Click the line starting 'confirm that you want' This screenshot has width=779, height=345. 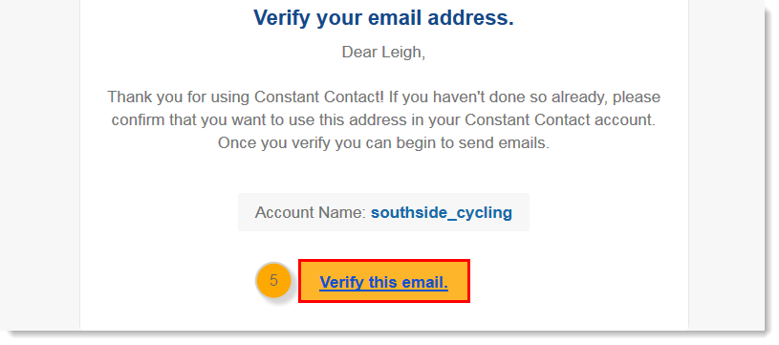coord(383,120)
